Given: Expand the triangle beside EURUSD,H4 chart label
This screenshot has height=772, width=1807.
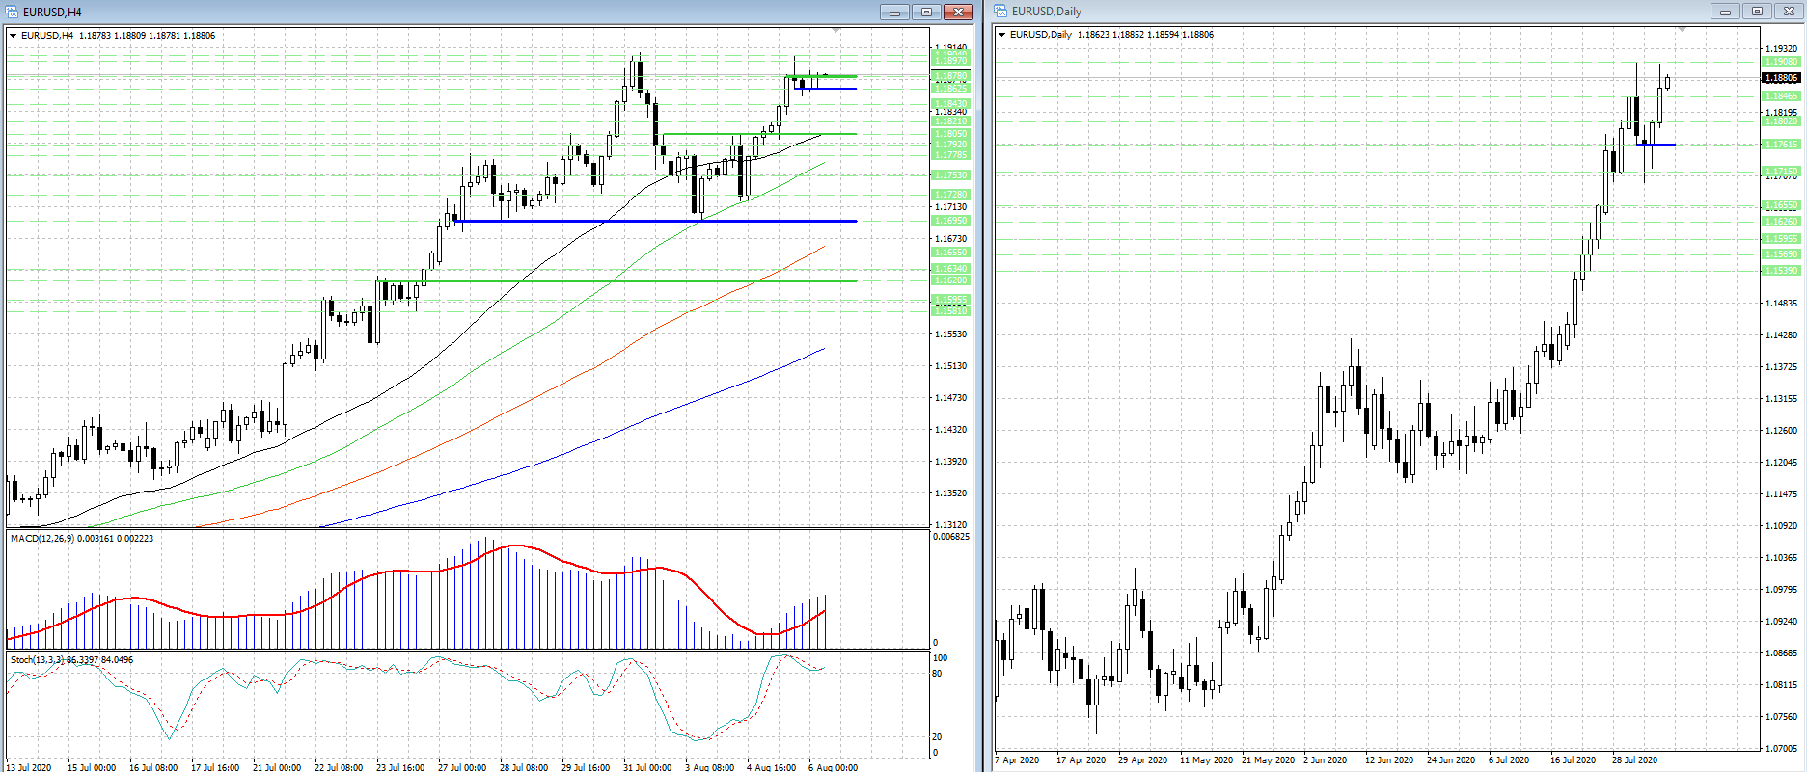Looking at the screenshot, I should [x=14, y=36].
